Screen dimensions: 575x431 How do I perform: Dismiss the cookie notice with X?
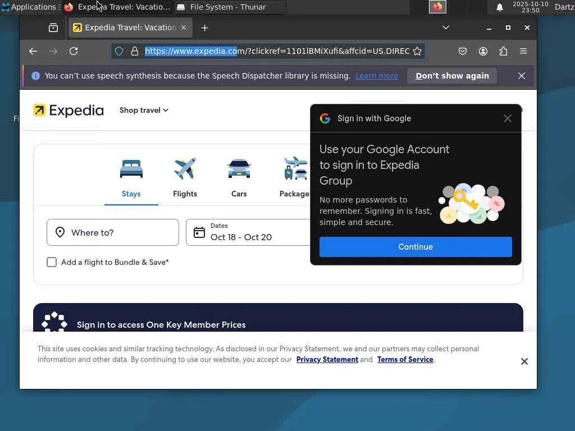(524, 361)
